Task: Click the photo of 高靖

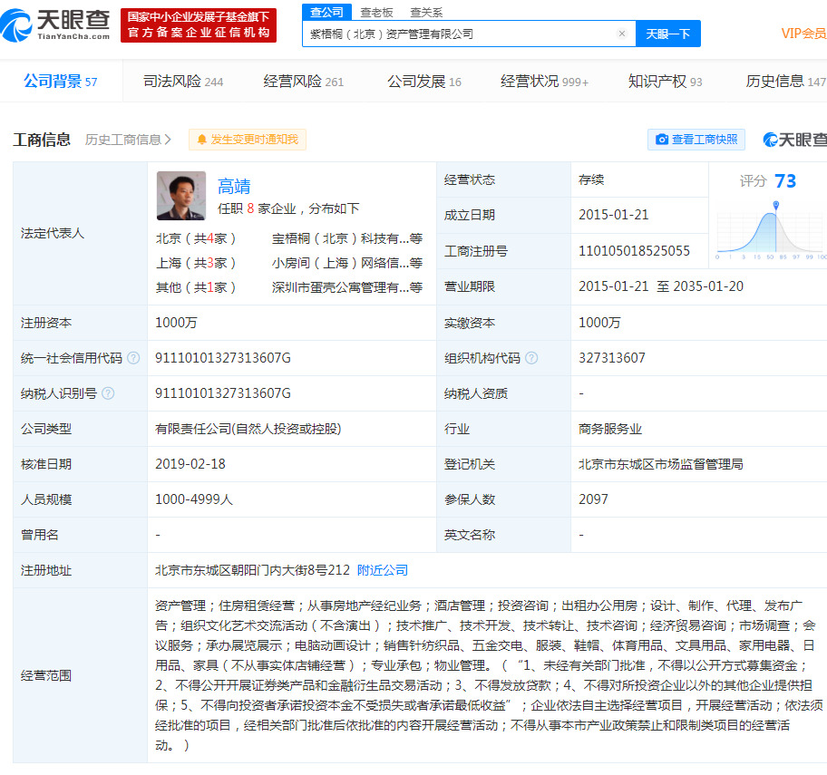Action: [x=181, y=196]
